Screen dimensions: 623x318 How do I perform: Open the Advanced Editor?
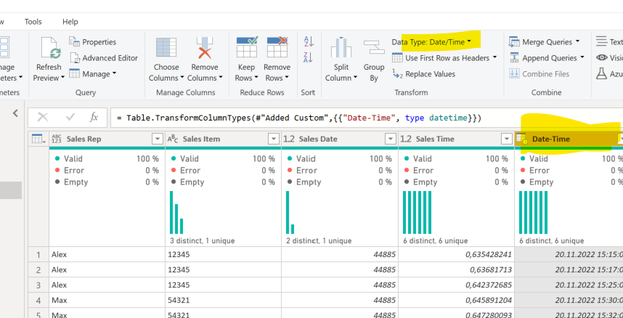click(x=104, y=58)
